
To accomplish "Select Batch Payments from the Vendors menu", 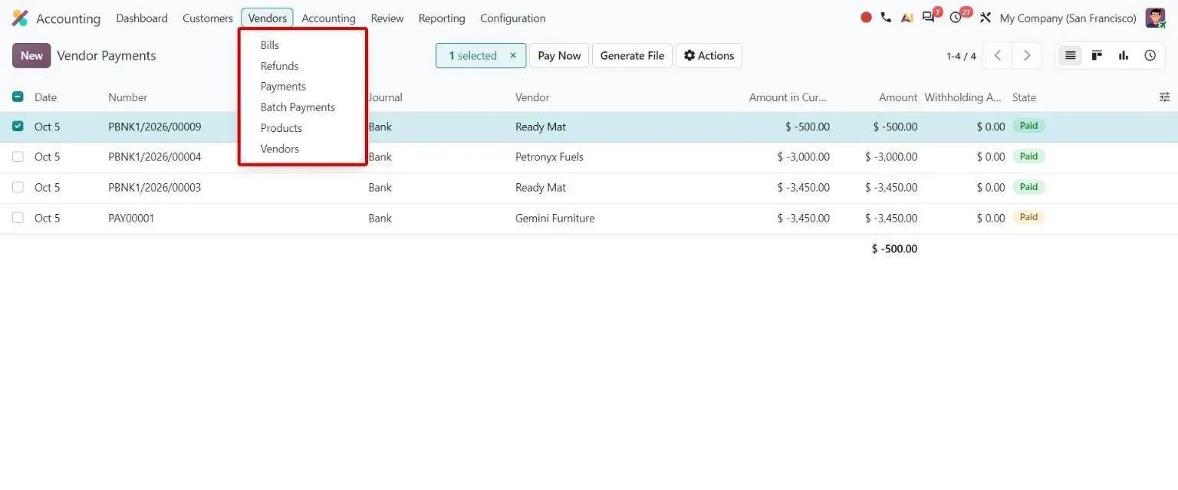I will [298, 107].
